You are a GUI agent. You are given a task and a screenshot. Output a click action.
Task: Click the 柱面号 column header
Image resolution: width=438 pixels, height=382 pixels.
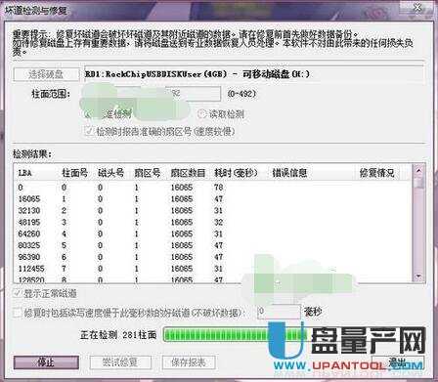(77, 173)
